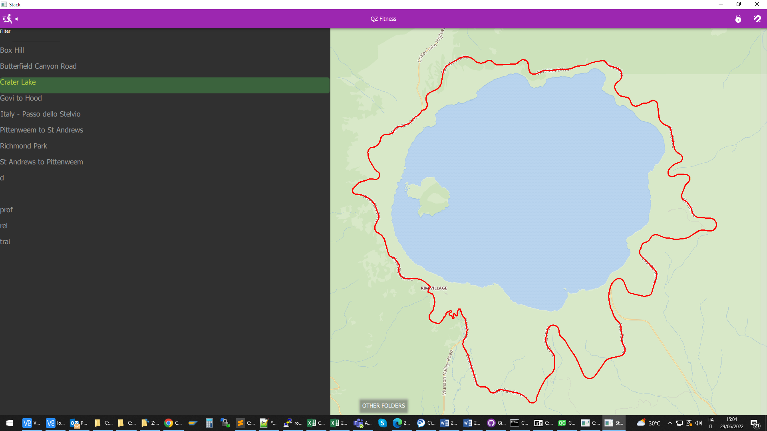Screen dimensions: 767x431
Task: Click the QZ Fitness runner logo
Action: (x=7, y=19)
